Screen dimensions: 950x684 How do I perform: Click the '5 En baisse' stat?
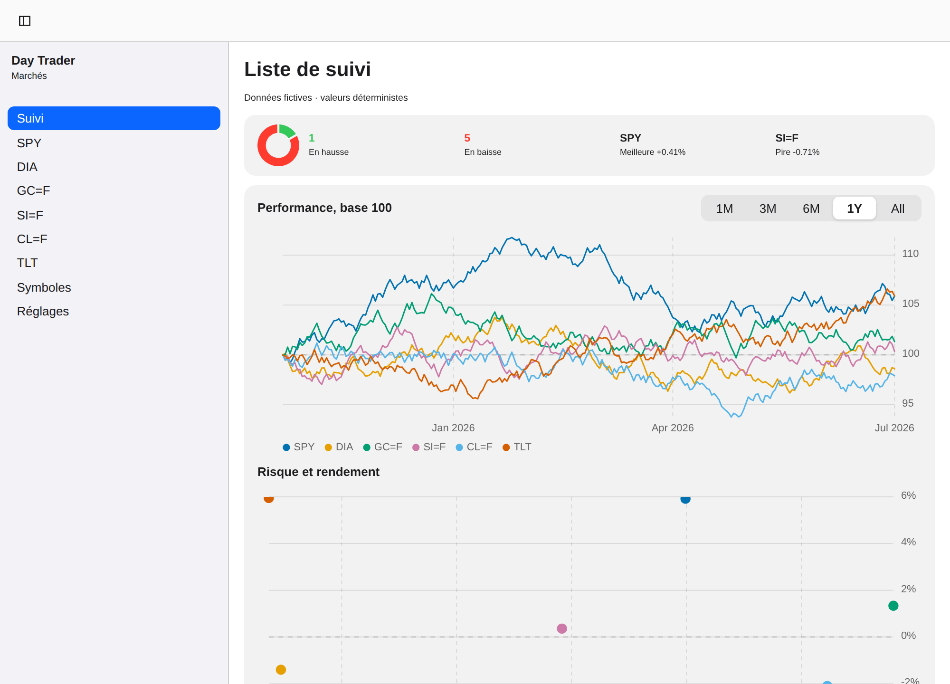coord(483,145)
